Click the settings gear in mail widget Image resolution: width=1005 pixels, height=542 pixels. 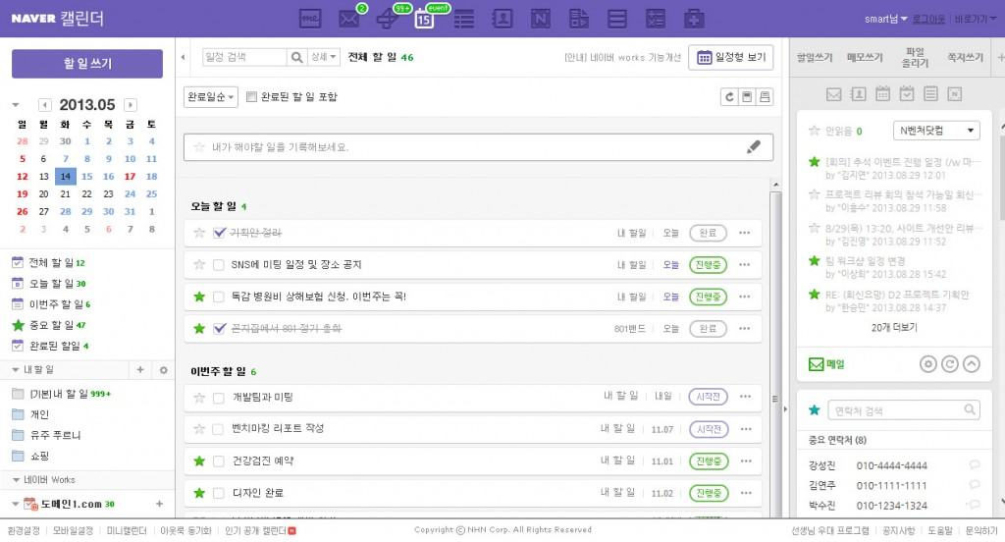pyautogui.click(x=928, y=364)
